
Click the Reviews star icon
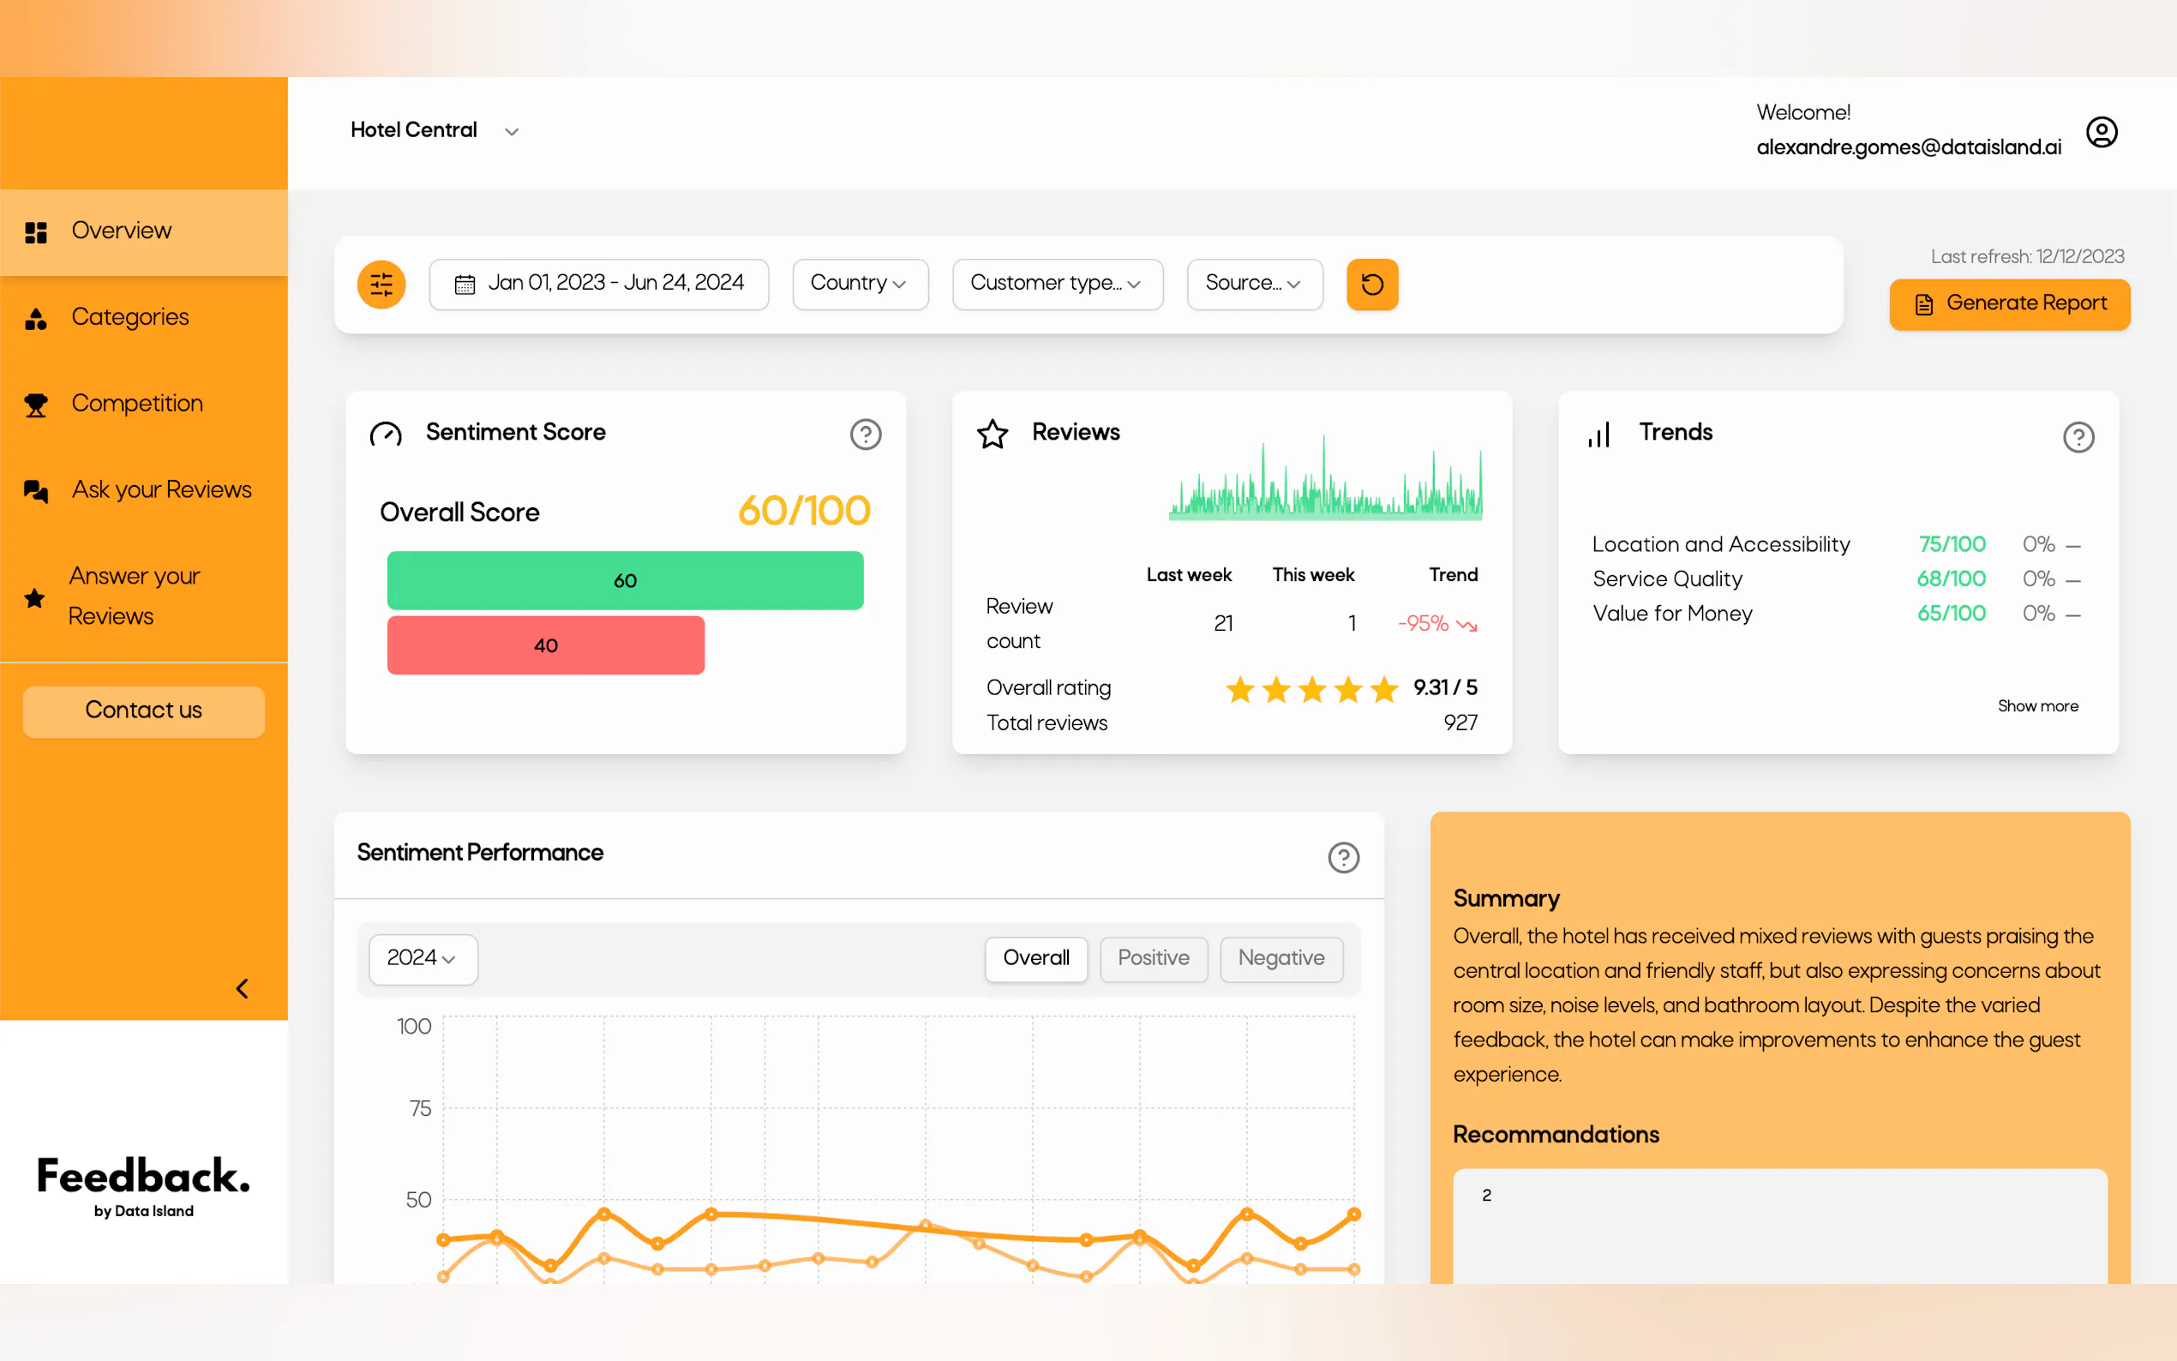pyautogui.click(x=992, y=434)
